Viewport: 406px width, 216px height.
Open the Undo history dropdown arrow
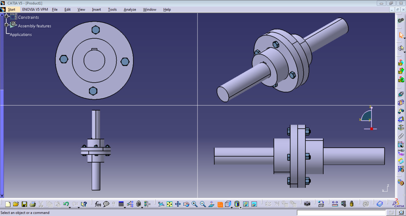tap(70, 207)
